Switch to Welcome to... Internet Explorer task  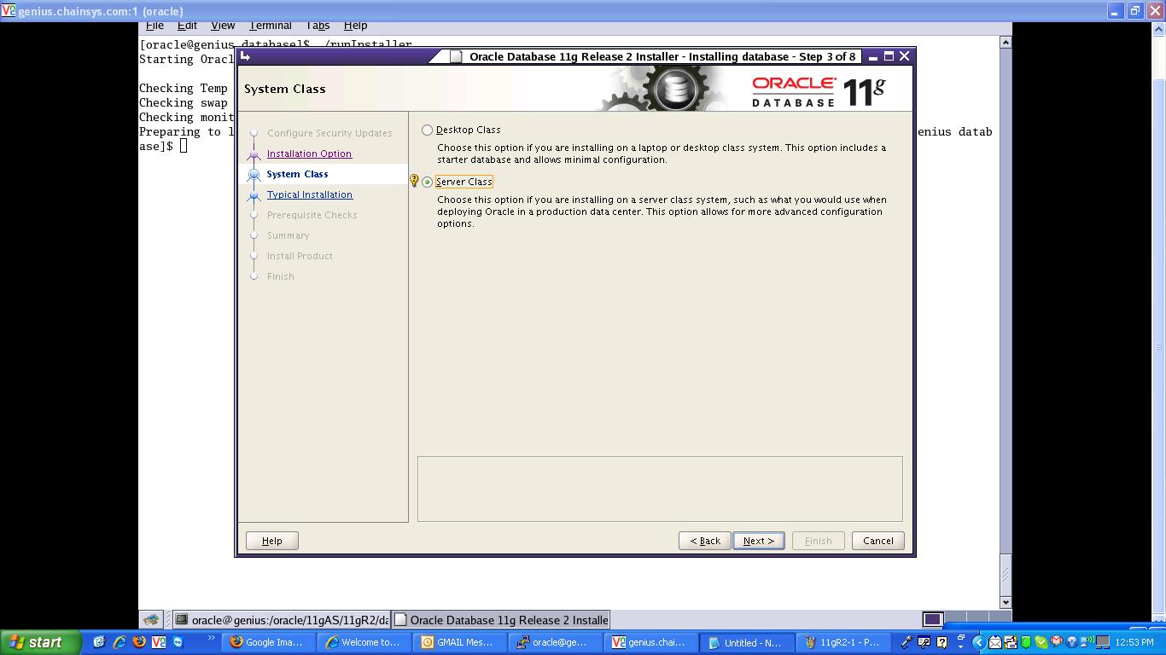pyautogui.click(x=364, y=642)
